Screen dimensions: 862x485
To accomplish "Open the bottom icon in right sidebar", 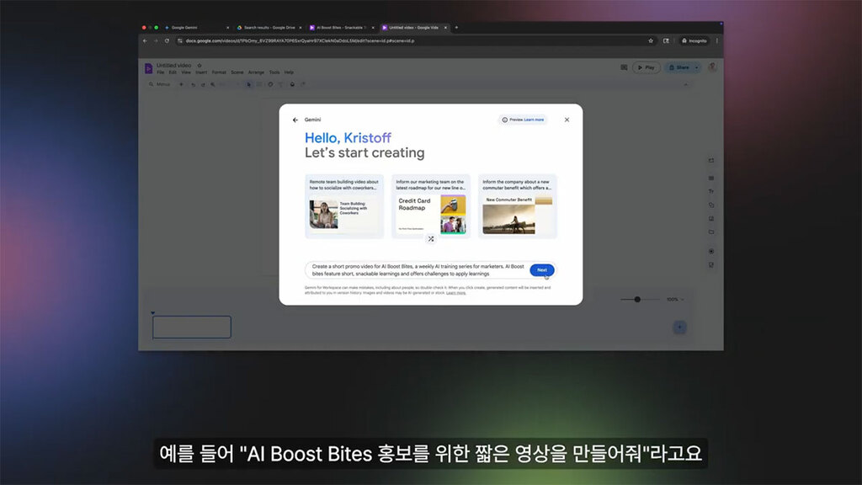I will [x=711, y=265].
